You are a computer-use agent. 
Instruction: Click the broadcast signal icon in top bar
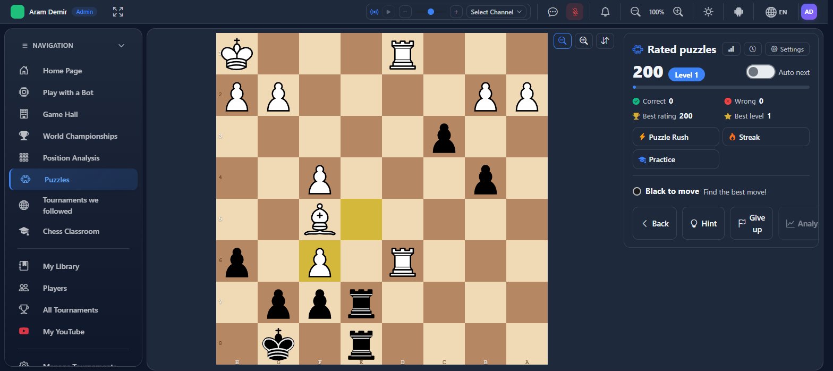pyautogui.click(x=375, y=12)
